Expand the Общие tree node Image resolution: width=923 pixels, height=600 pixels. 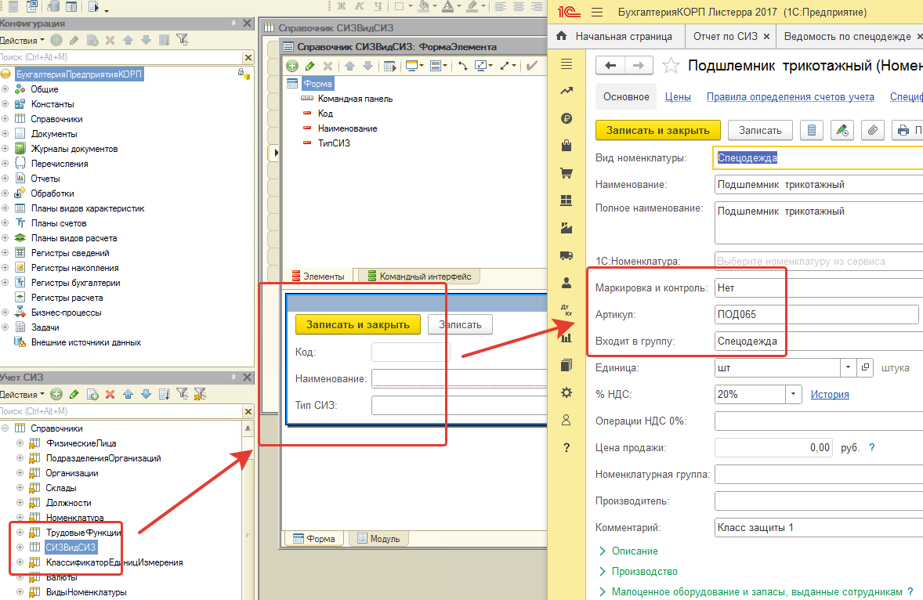5,89
